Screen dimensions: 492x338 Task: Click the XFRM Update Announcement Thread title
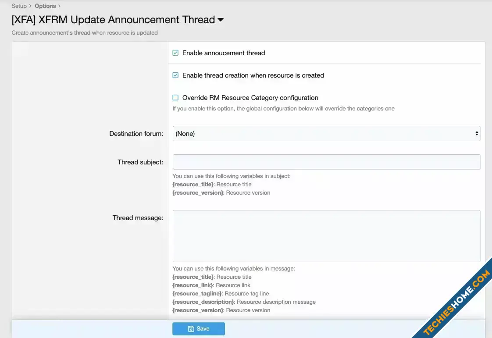113,20
